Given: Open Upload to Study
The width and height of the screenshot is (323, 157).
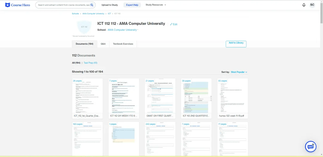Looking at the screenshot, I should click(109, 5).
